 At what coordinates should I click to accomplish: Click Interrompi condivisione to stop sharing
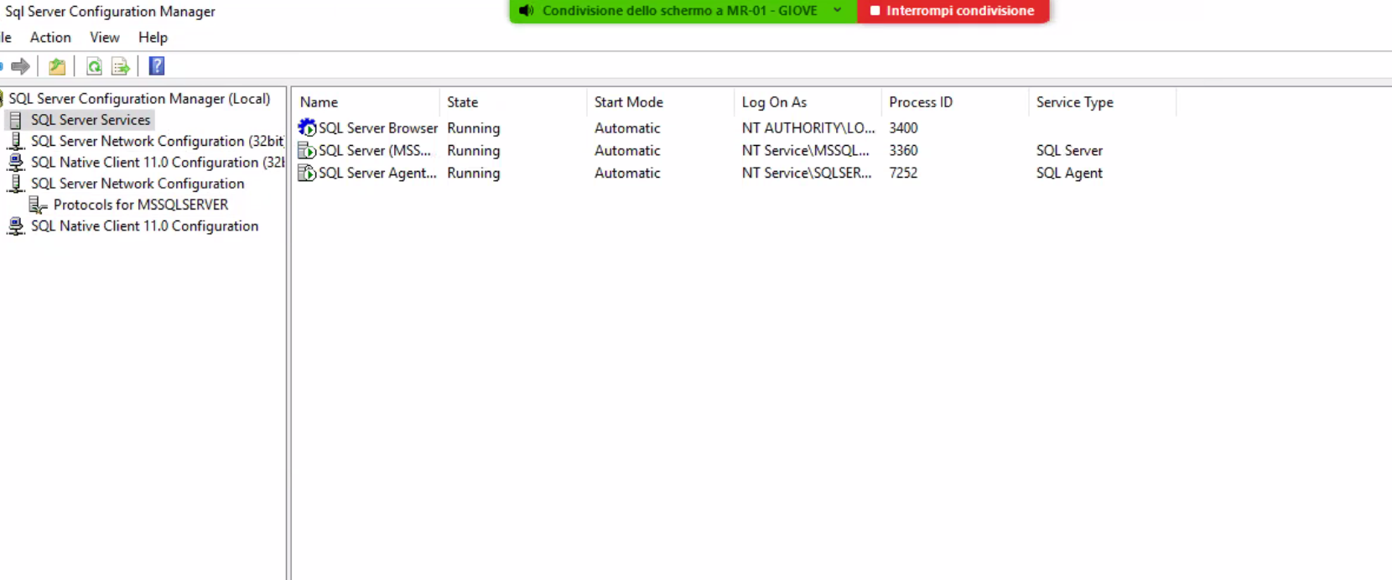[953, 11]
